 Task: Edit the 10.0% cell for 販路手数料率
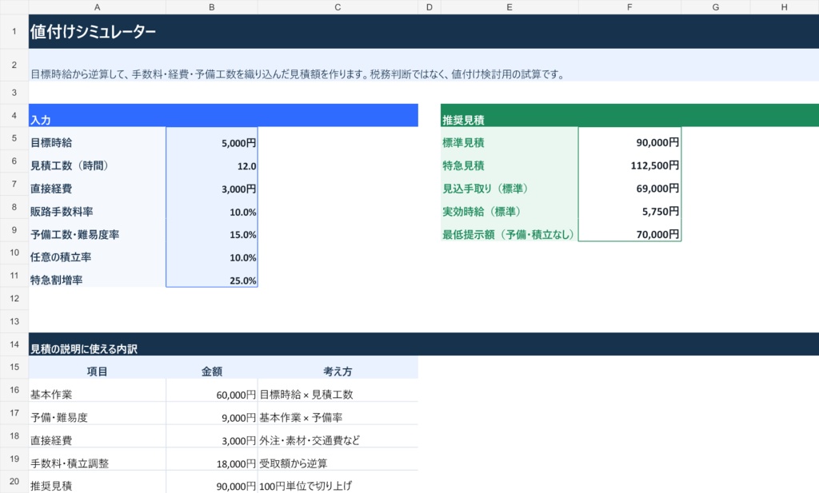click(x=211, y=207)
